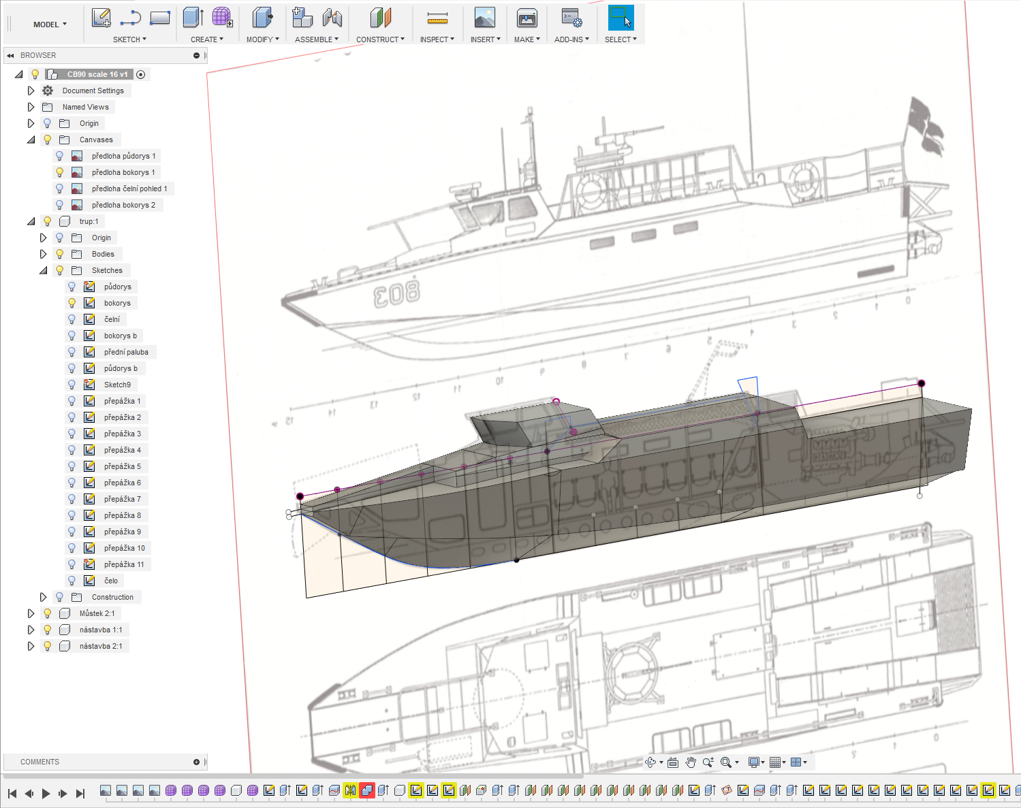Image resolution: width=1021 pixels, height=808 pixels.
Task: Click the Press Pull modify icon
Action: [262, 18]
